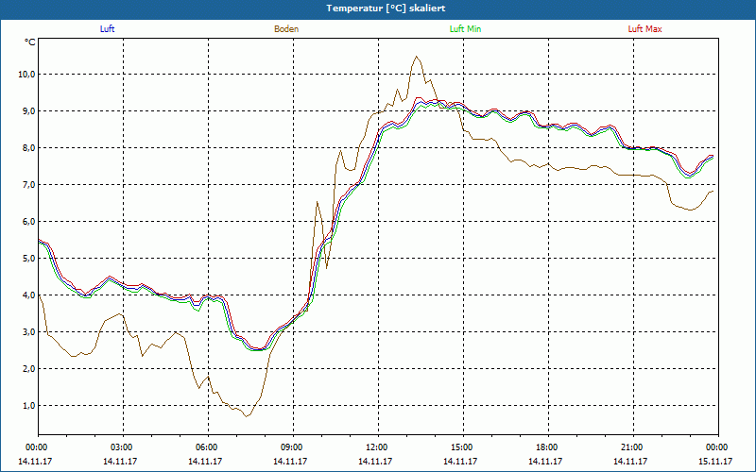The width and height of the screenshot is (756, 472).
Task: Click the '21:00' time axis label
Action: pyautogui.click(x=633, y=447)
